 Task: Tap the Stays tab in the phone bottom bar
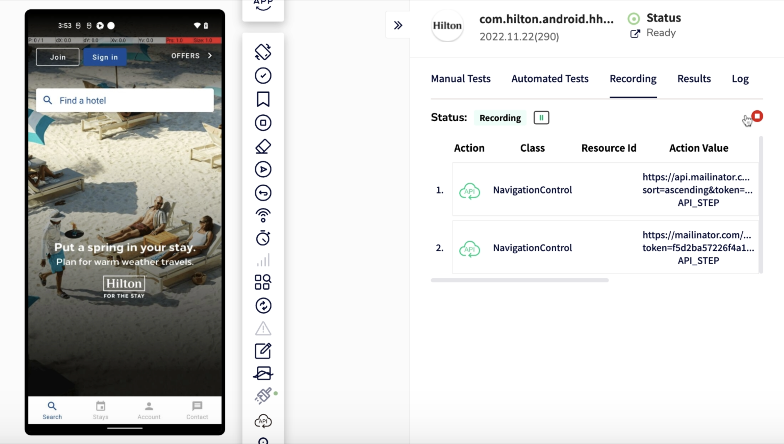[x=101, y=410]
